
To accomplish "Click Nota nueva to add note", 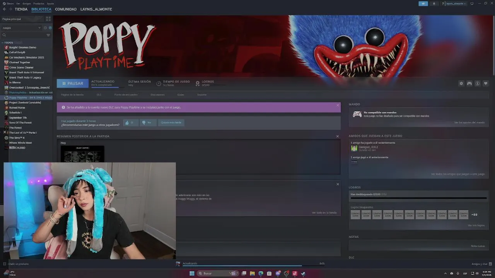I will point(478,246).
